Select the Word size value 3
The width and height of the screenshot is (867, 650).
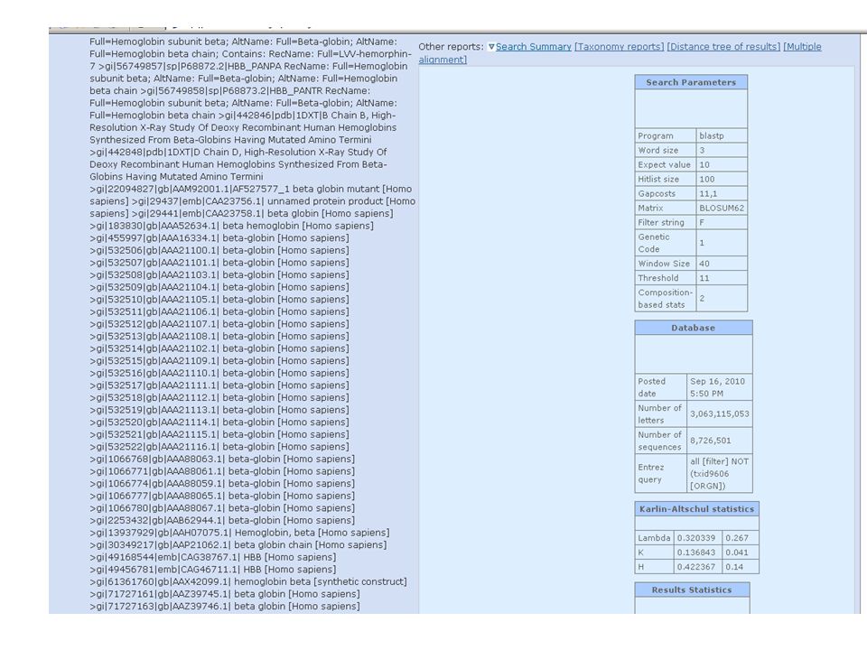702,151
